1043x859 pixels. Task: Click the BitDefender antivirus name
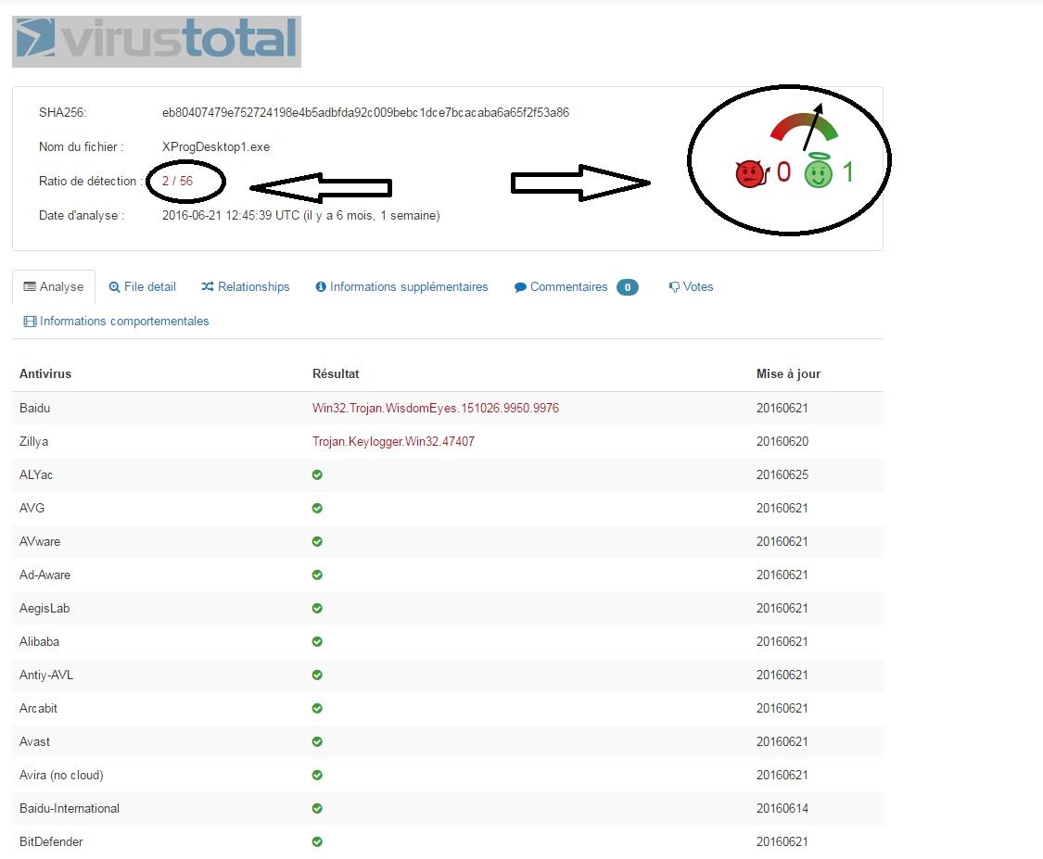click(x=51, y=841)
